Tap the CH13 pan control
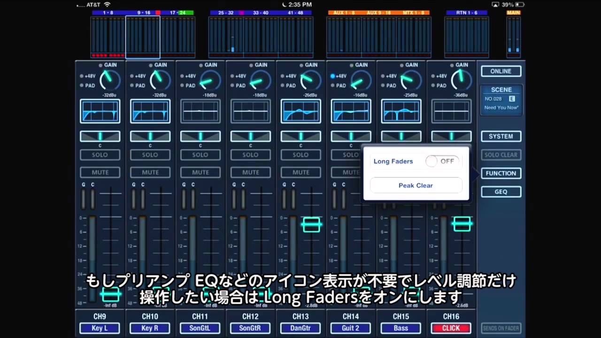 [x=301, y=136]
